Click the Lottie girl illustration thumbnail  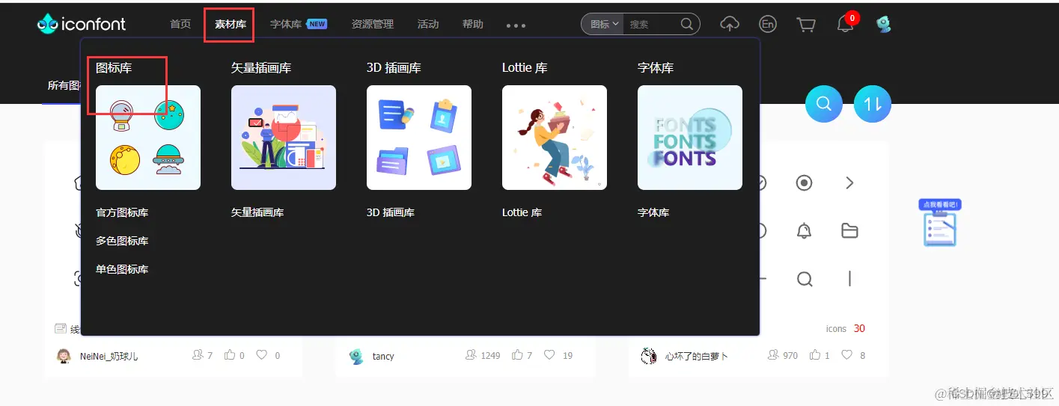click(555, 138)
